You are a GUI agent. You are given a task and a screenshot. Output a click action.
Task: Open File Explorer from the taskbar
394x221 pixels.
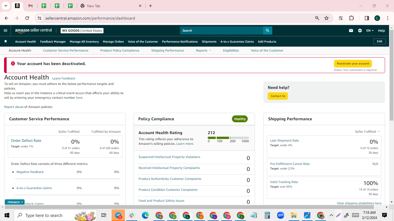tap(294, 215)
